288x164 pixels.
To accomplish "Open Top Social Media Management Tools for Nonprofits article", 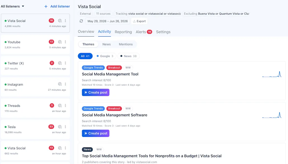I will (152, 156).
